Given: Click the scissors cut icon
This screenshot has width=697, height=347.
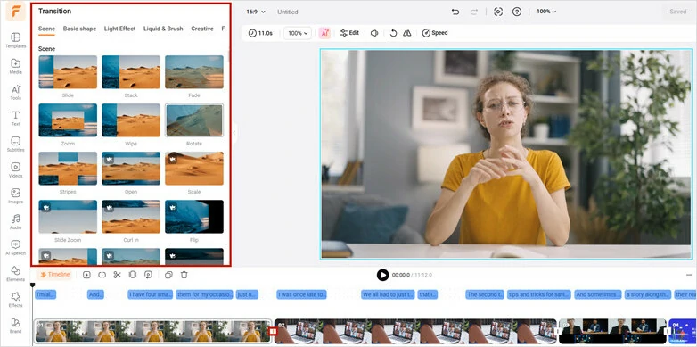Looking at the screenshot, I should click(x=118, y=275).
